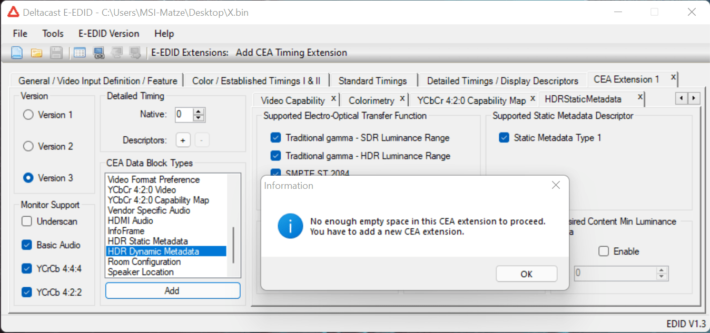Click Add CEA Timing Extension in toolbar

point(291,53)
